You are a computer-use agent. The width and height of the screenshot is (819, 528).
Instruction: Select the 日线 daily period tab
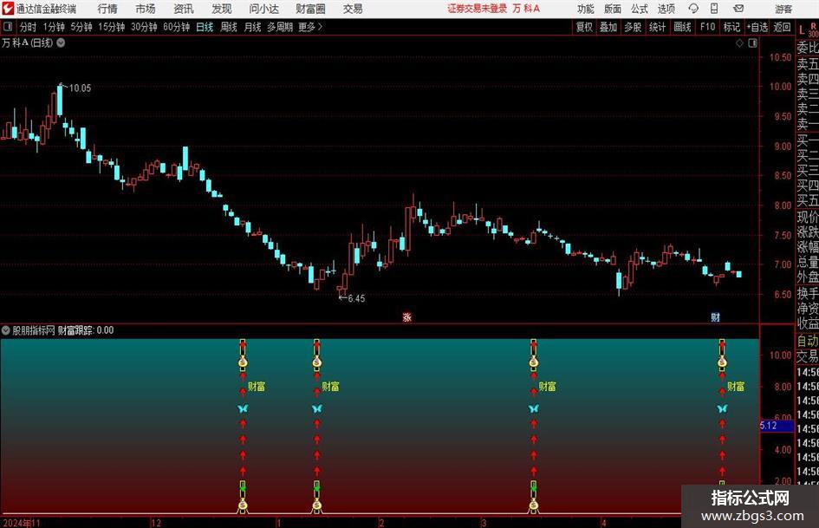coord(205,27)
